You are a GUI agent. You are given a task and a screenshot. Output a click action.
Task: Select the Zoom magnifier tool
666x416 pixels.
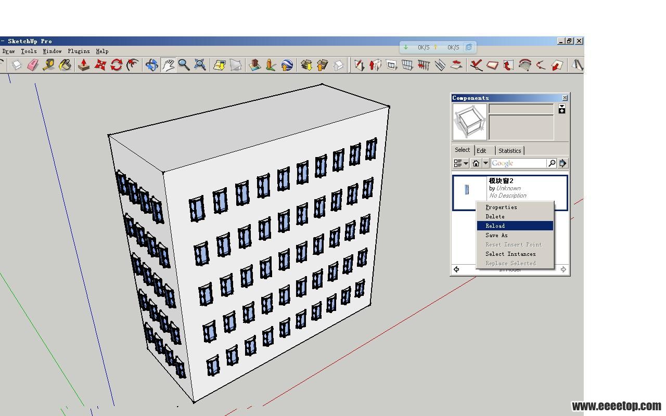click(184, 65)
